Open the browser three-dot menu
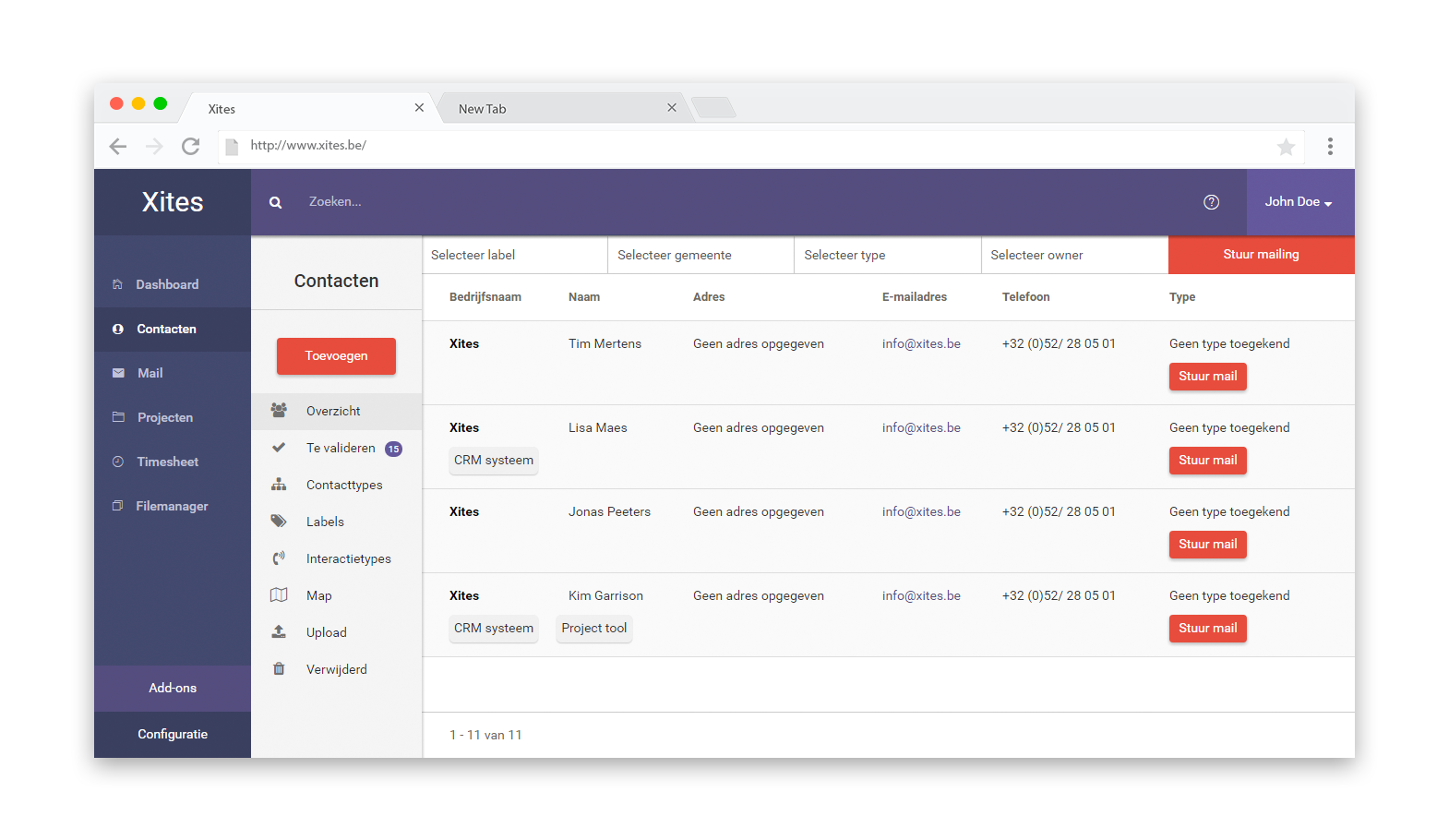The width and height of the screenshot is (1449, 840). point(1330,146)
